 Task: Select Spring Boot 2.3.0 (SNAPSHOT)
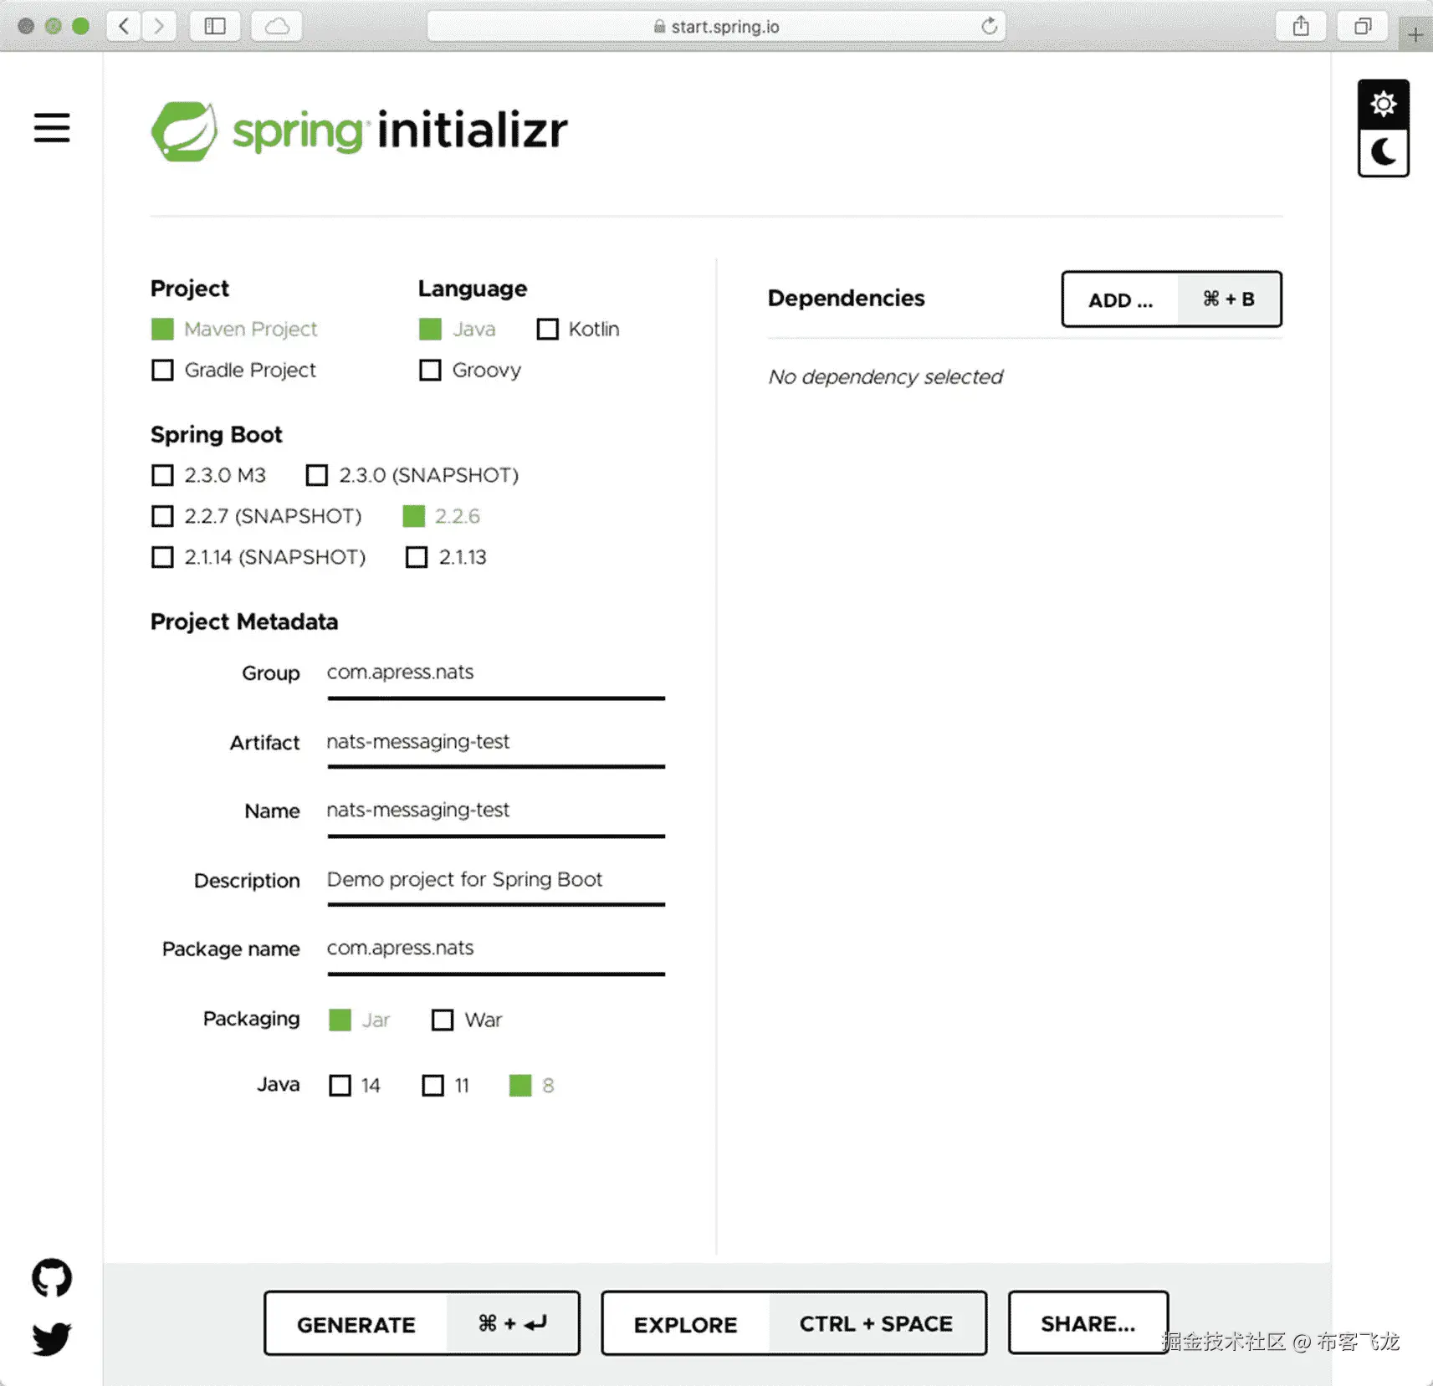tap(412, 475)
